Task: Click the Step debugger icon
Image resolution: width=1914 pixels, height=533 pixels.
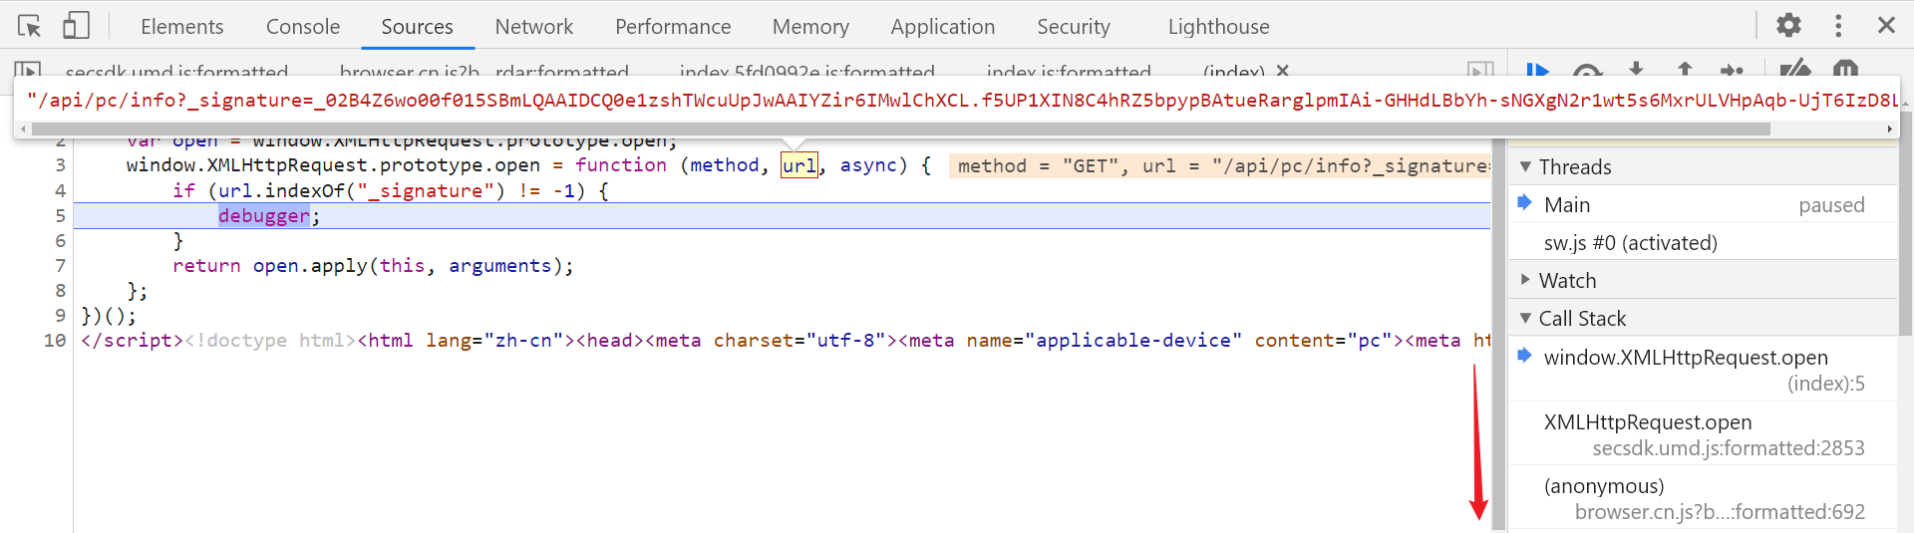Action: coord(1733,71)
